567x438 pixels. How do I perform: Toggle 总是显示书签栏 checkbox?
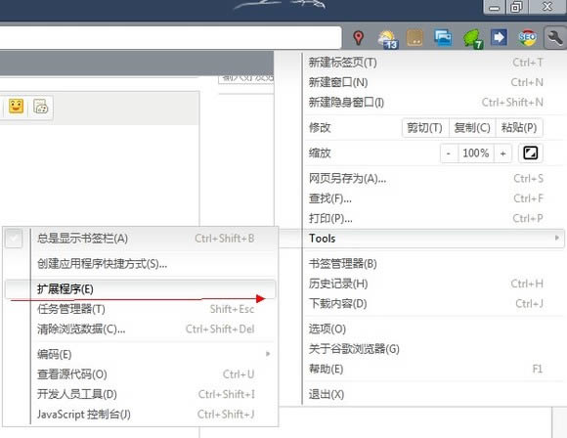pos(14,239)
